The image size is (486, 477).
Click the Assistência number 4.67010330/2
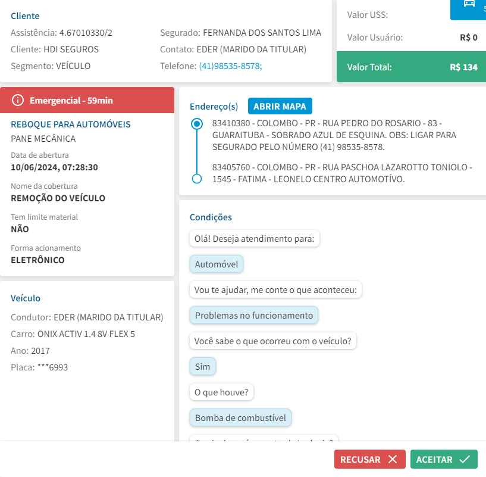click(86, 33)
